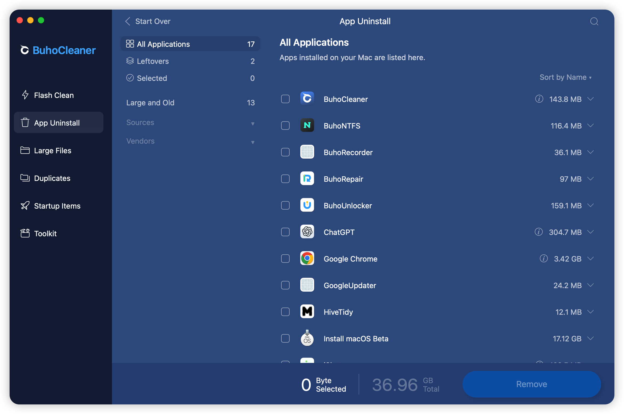Go back with Start Over
Screen dimensions: 624x414
tap(148, 21)
